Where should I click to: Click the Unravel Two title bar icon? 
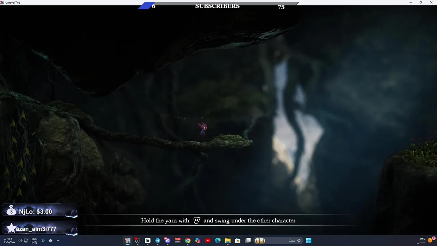pos(3,2)
